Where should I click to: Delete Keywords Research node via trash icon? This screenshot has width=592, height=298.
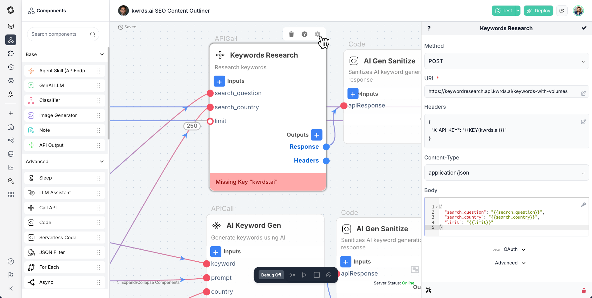coord(291,34)
